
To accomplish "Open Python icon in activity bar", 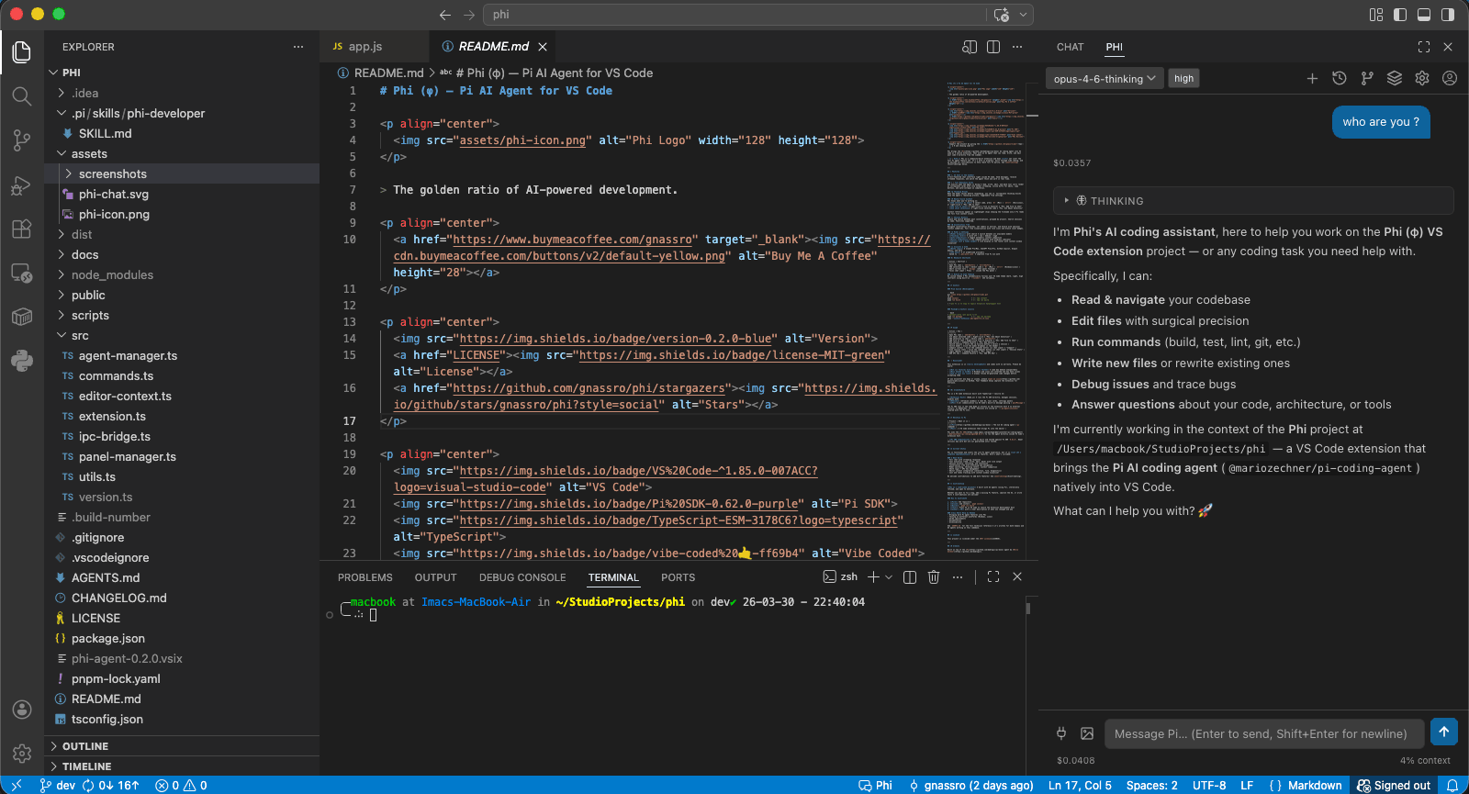I will click(22, 361).
